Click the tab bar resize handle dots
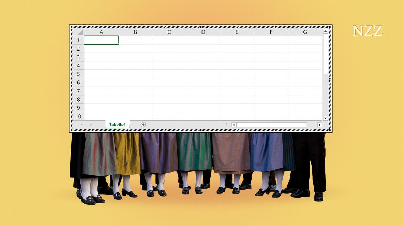Viewport: 403px width, 226px height. point(226,125)
